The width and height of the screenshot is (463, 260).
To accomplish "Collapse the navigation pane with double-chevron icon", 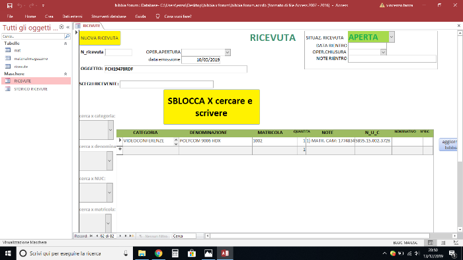I will click(68, 27).
